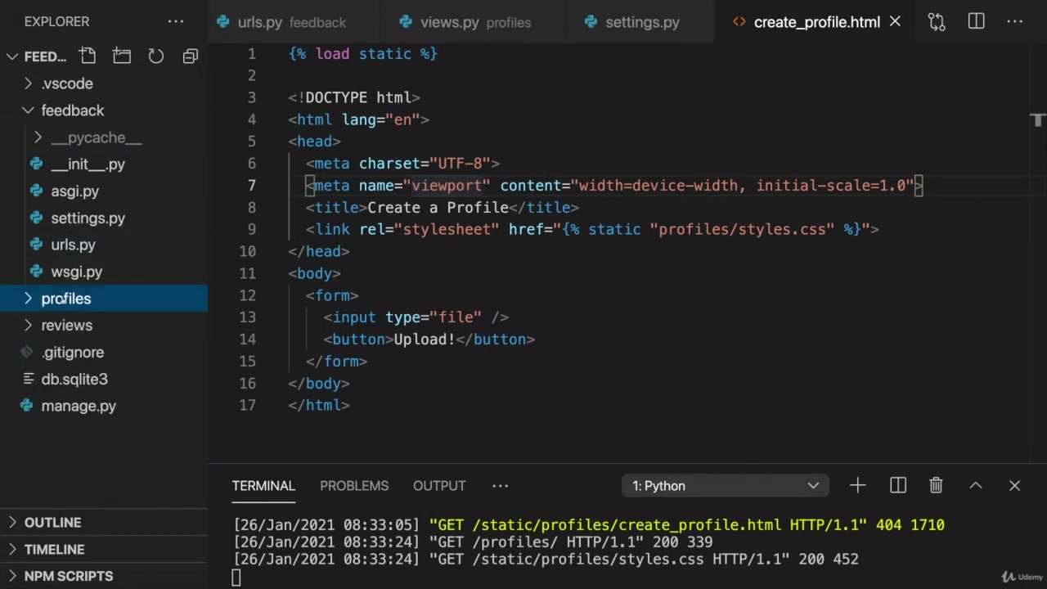The width and height of the screenshot is (1047, 589).
Task: Open the Explorer more actions ellipsis
Action: pyautogui.click(x=176, y=22)
